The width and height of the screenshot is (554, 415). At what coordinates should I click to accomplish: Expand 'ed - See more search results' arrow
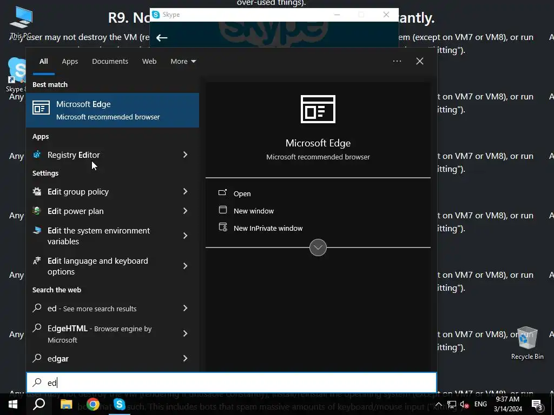click(x=186, y=308)
